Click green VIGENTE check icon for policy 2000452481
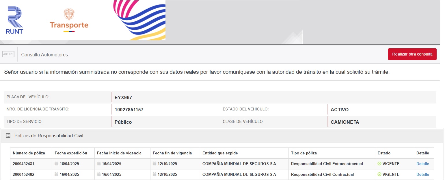This screenshot has width=445, height=181. pos(379,164)
